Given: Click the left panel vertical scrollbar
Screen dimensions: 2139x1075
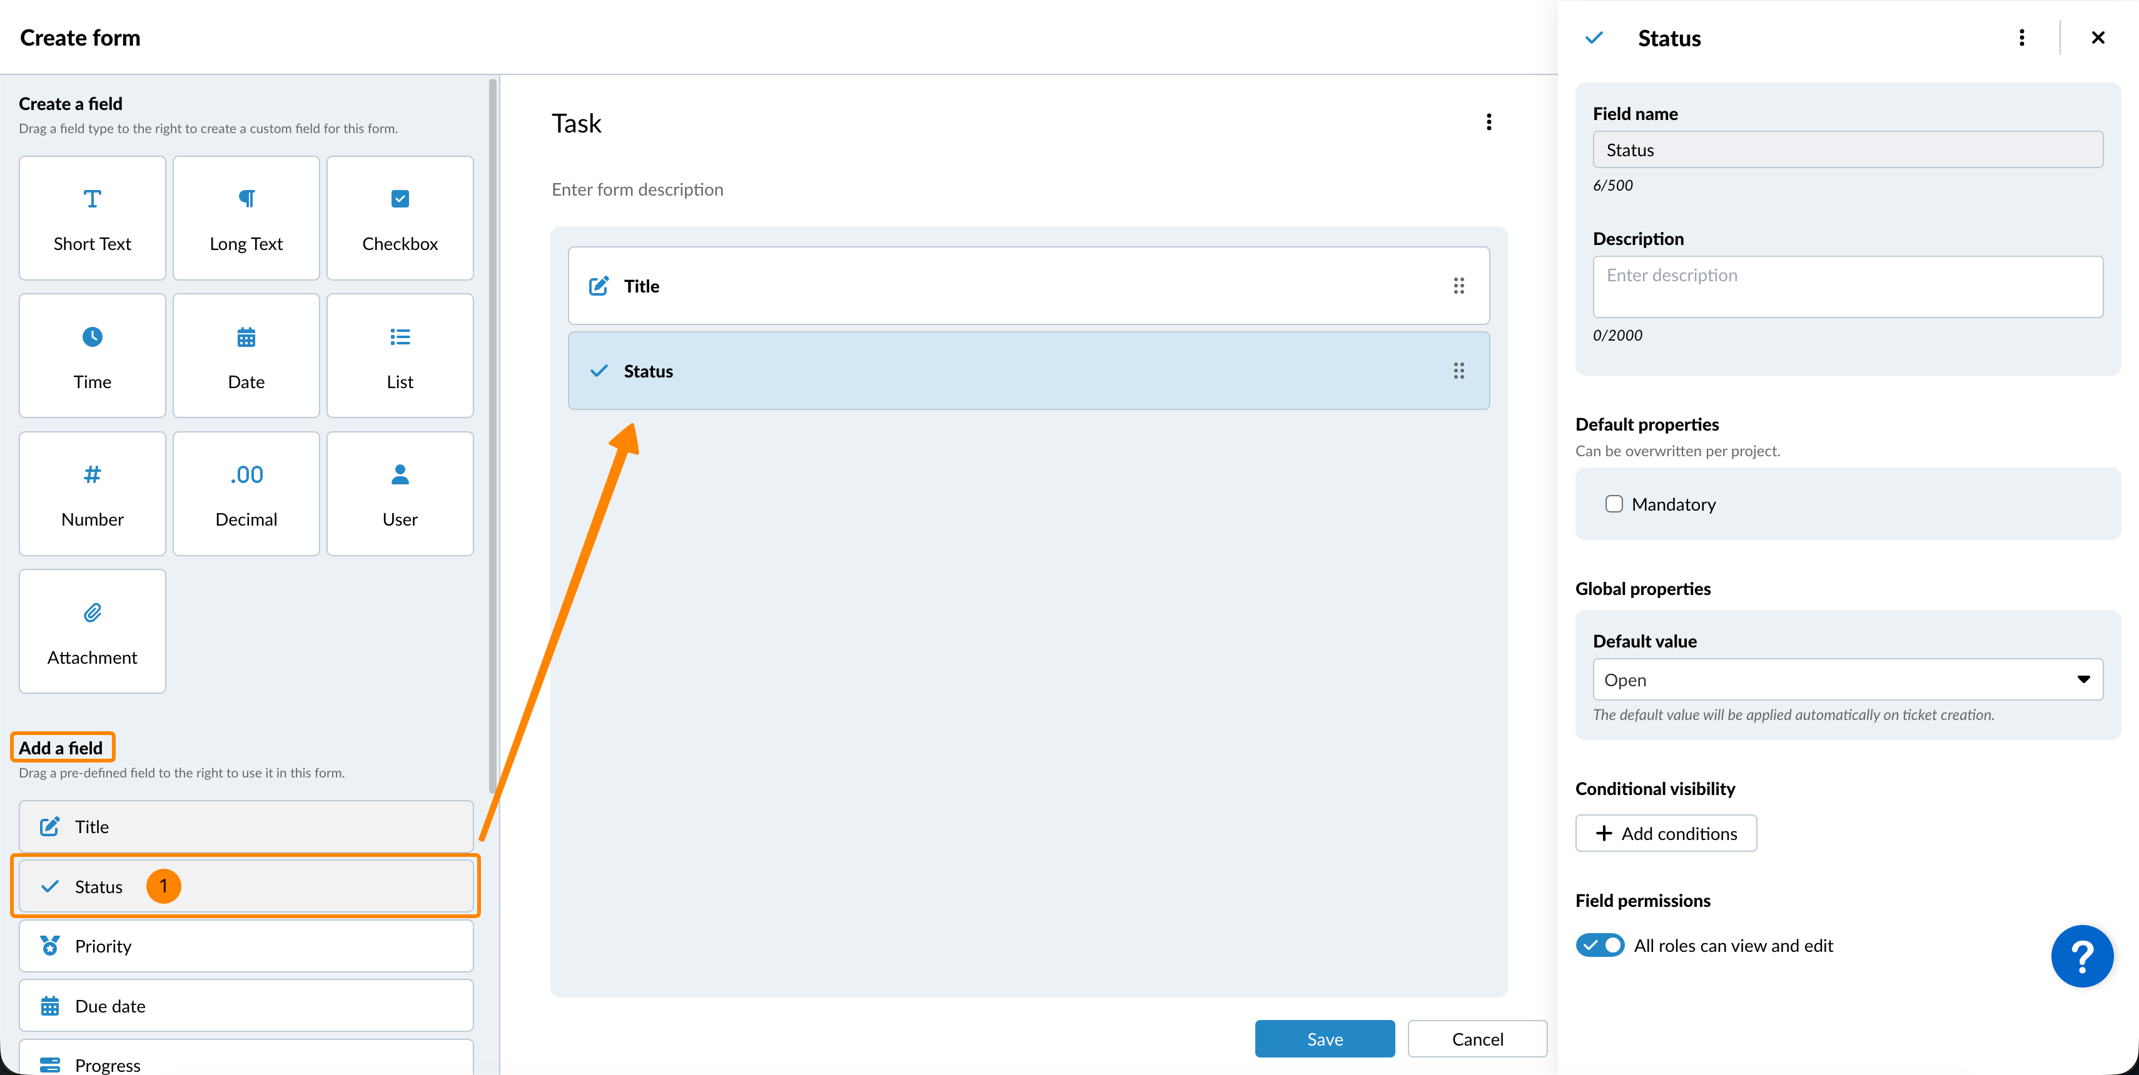Looking at the screenshot, I should point(492,431).
